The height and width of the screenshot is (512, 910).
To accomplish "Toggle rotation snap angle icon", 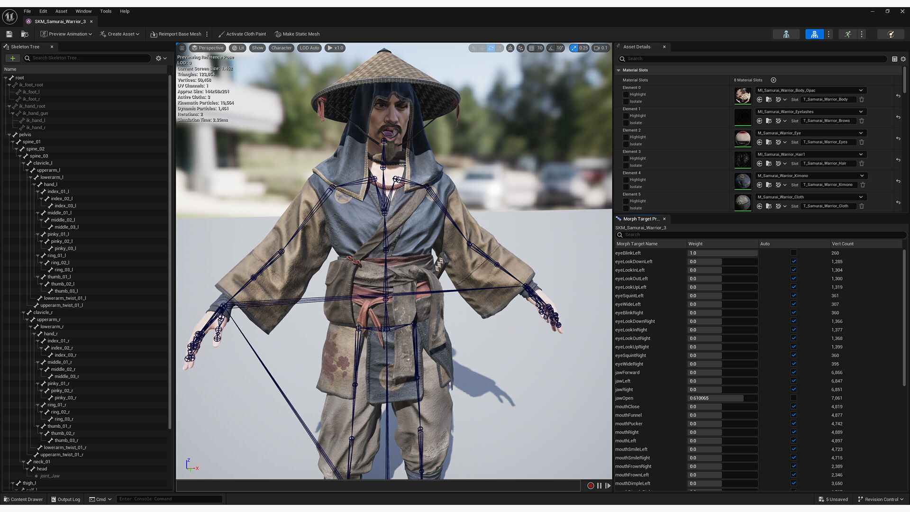I will [550, 48].
